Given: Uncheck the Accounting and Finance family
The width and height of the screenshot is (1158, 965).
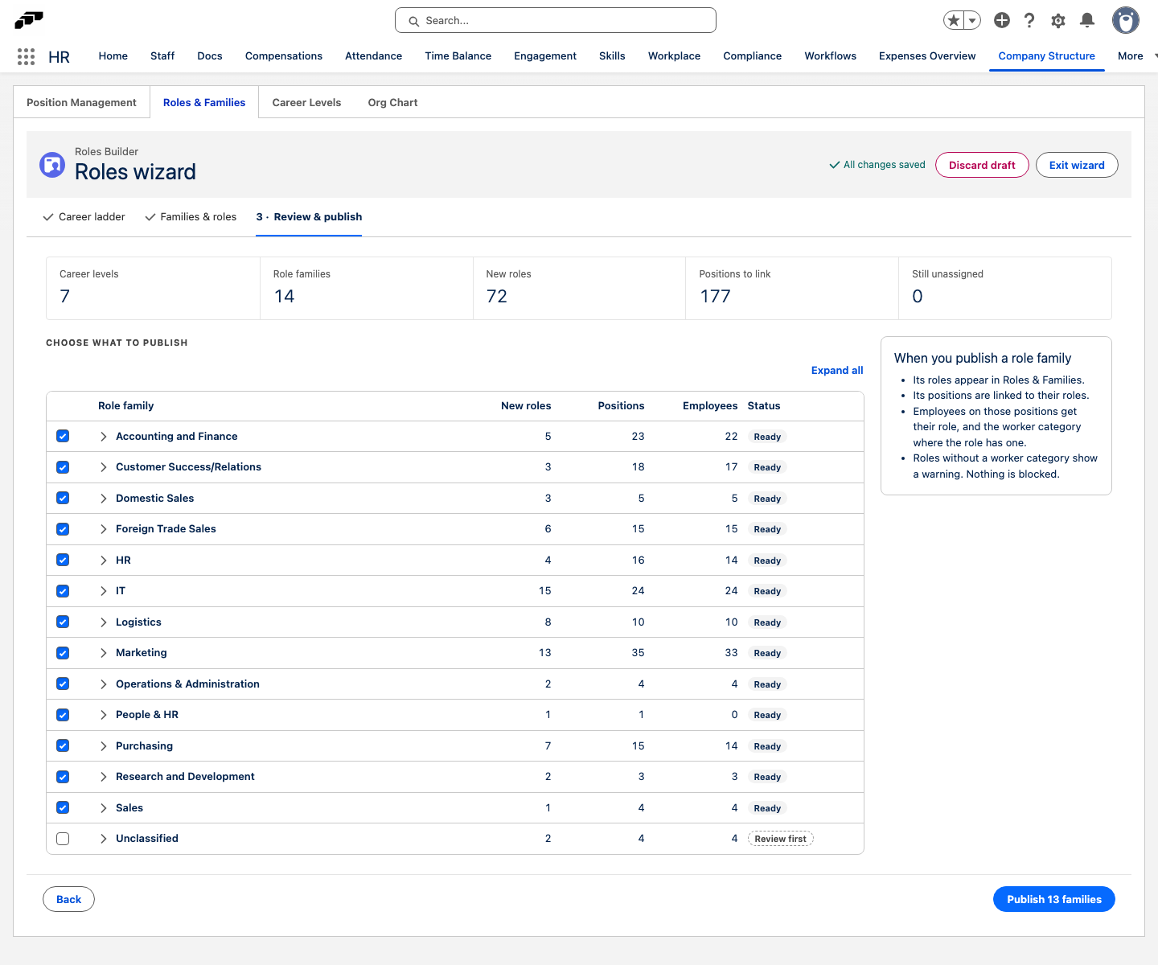Looking at the screenshot, I should coord(63,437).
